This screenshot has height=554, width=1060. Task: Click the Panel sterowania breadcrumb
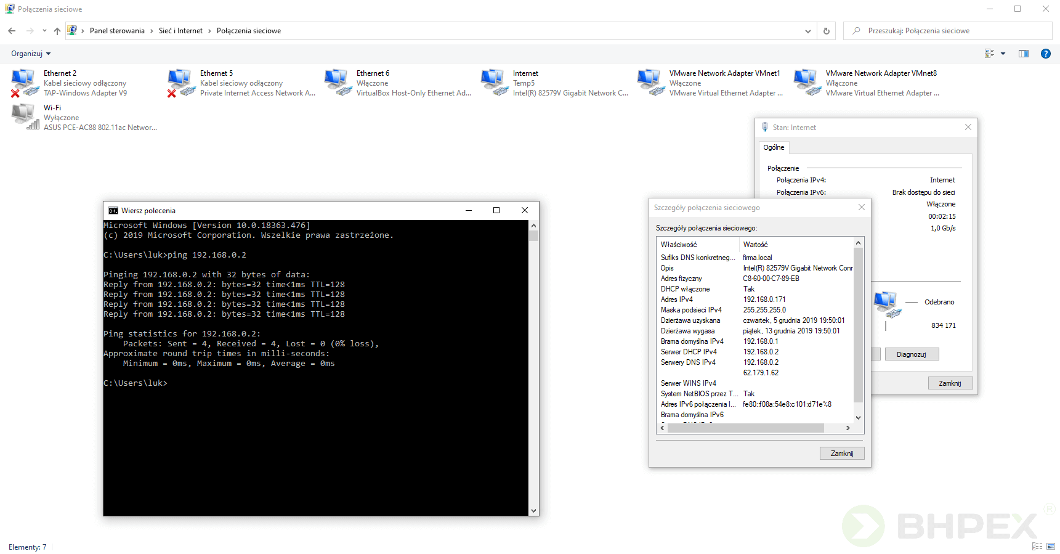pos(117,31)
